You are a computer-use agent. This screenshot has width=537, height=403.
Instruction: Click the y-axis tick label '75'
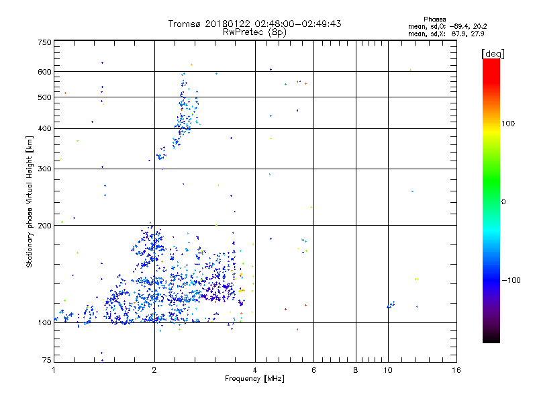(47, 360)
